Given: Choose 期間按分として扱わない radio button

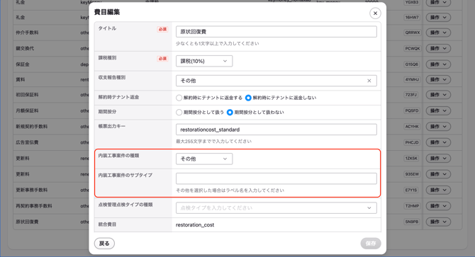Looking at the screenshot, I should click(230, 112).
